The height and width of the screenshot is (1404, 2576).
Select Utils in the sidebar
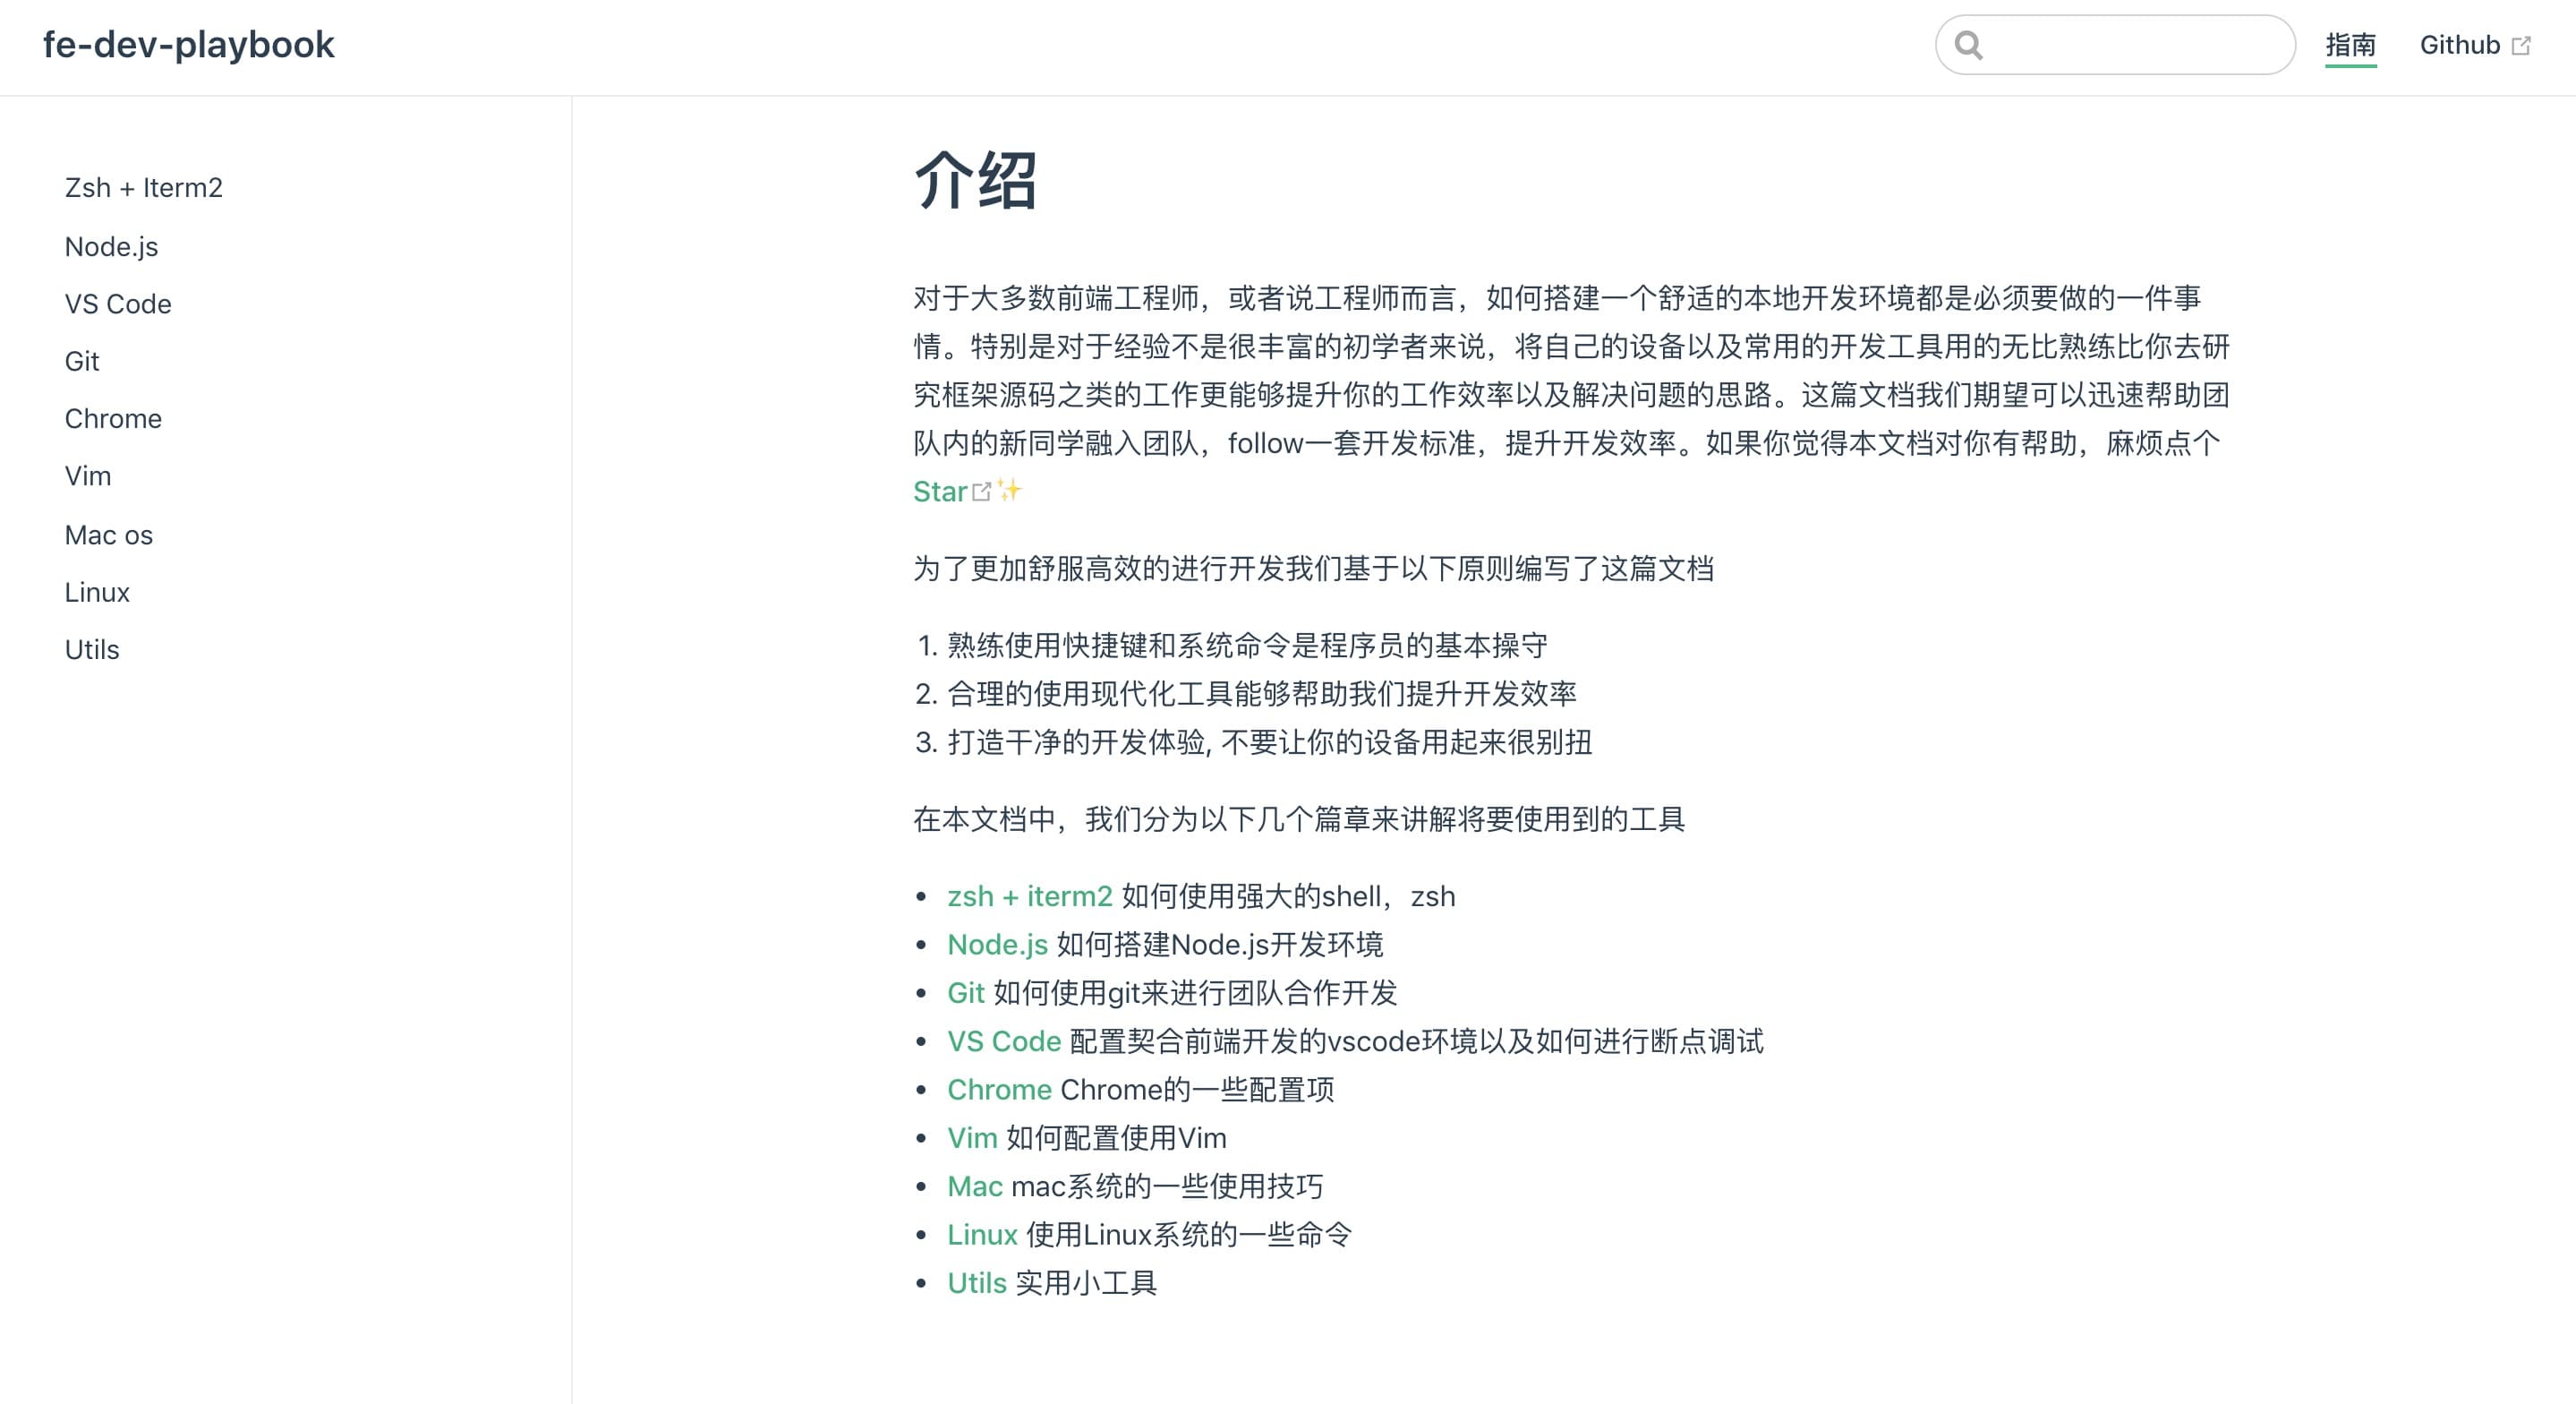click(x=92, y=649)
